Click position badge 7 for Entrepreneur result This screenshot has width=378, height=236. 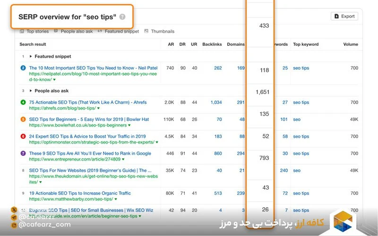(x=23, y=153)
